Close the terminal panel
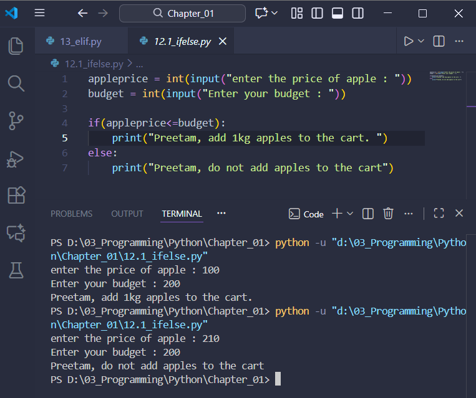 point(459,213)
